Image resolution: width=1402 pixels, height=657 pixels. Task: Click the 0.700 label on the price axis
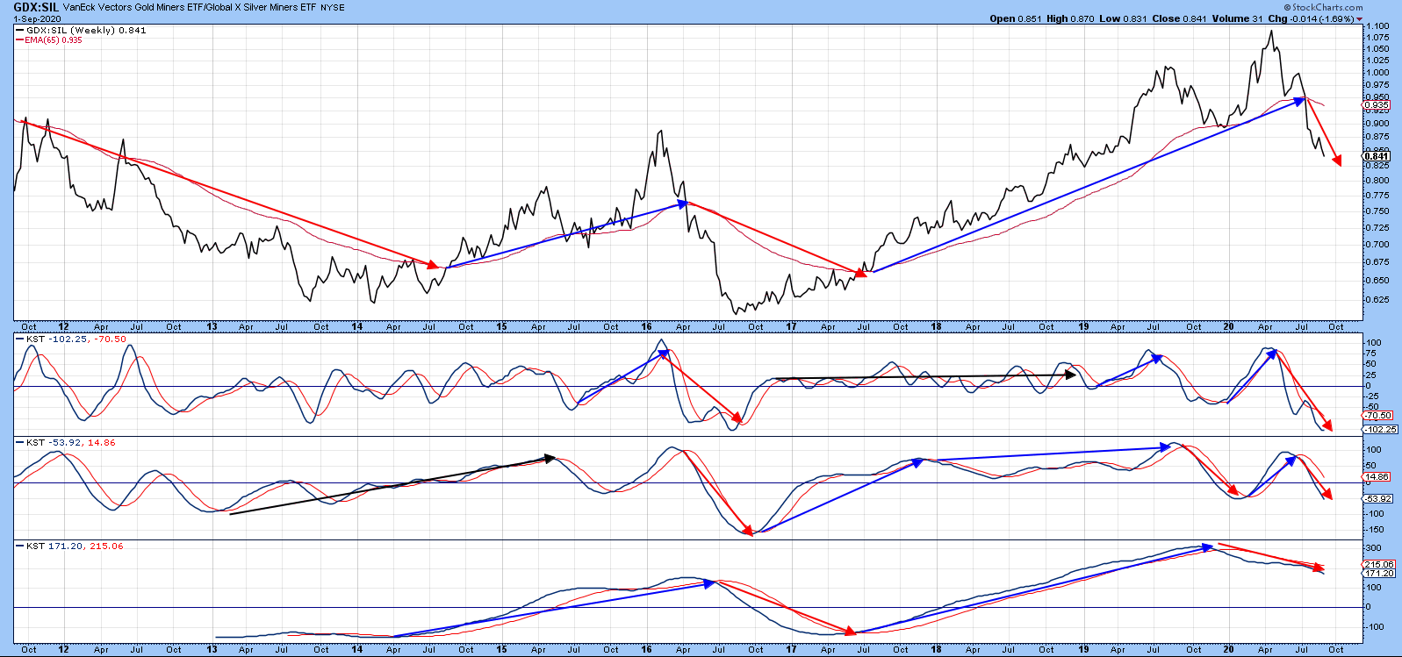tap(1377, 245)
